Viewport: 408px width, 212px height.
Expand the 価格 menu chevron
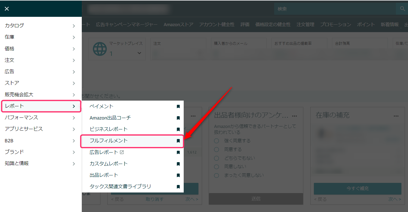(74, 49)
